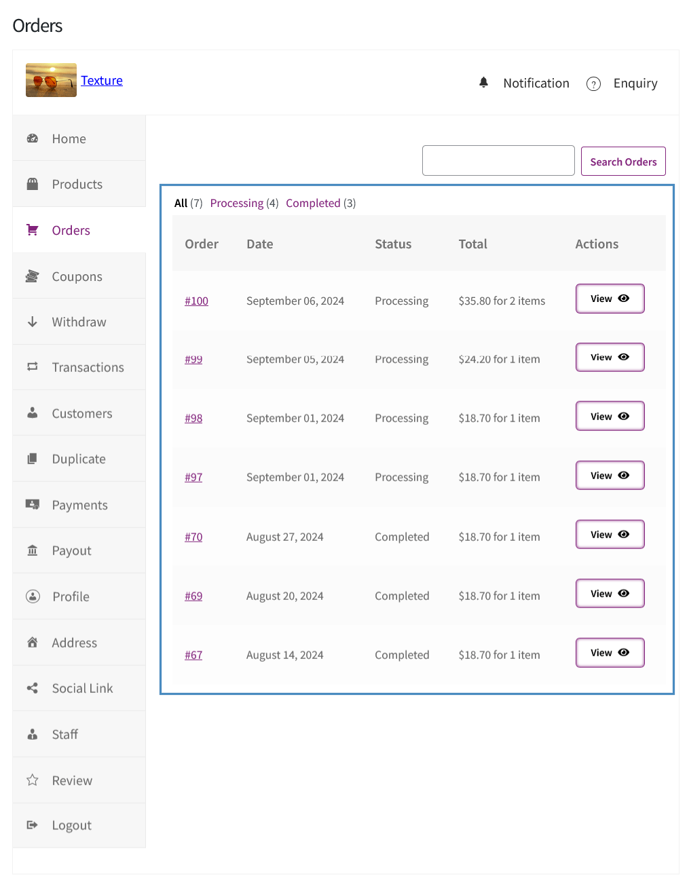689x889 pixels.
Task: Click the Review star icon
Action: pyautogui.click(x=32, y=780)
